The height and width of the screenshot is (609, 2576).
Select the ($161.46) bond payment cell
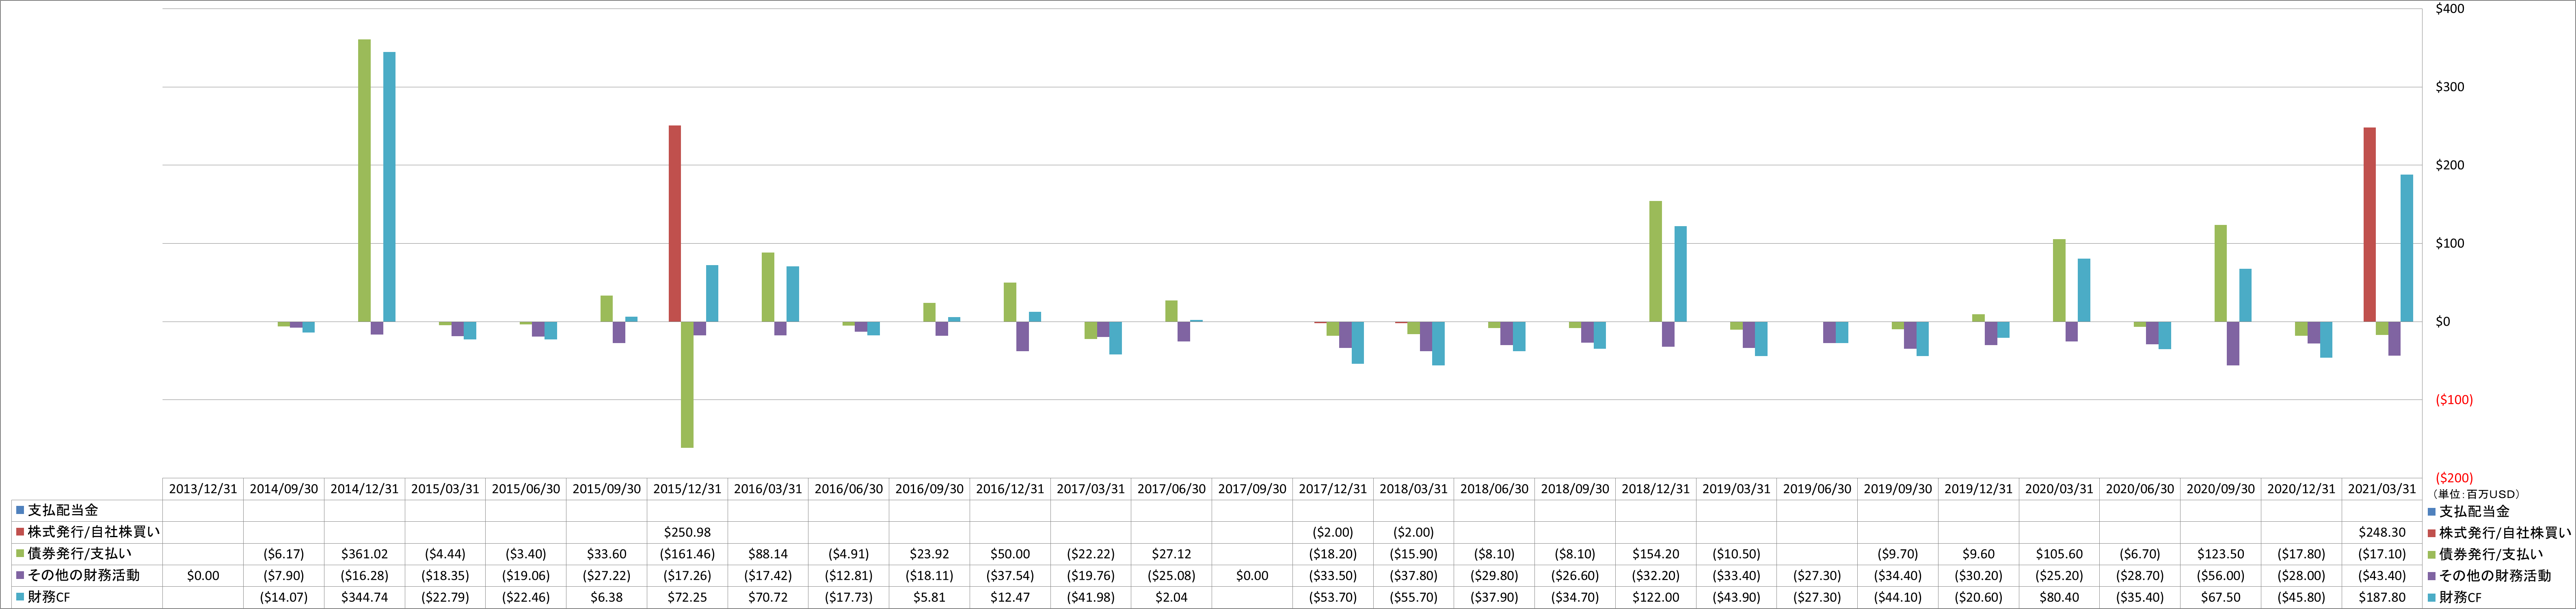pyautogui.click(x=687, y=554)
